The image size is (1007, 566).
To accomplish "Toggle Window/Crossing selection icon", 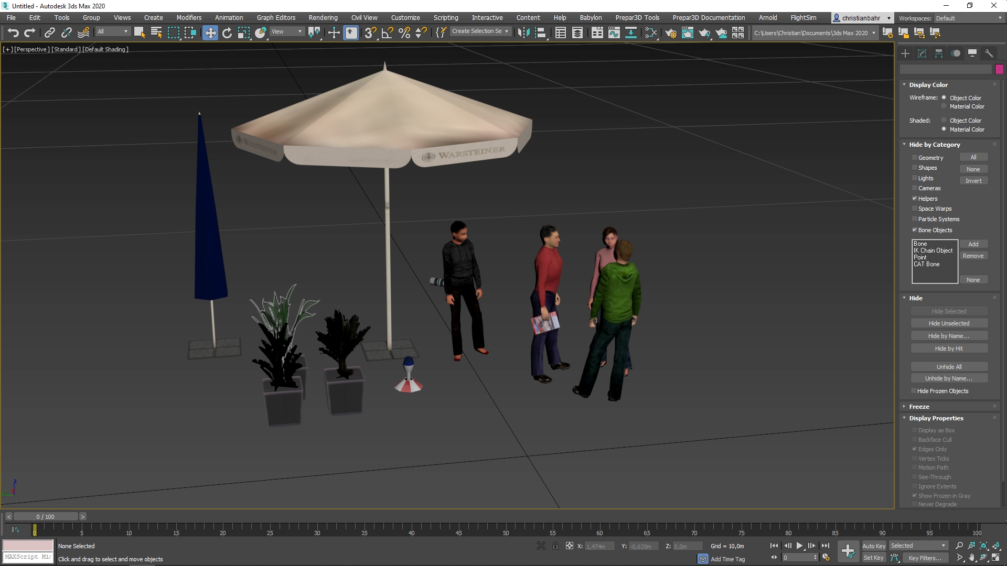I will [x=190, y=33].
